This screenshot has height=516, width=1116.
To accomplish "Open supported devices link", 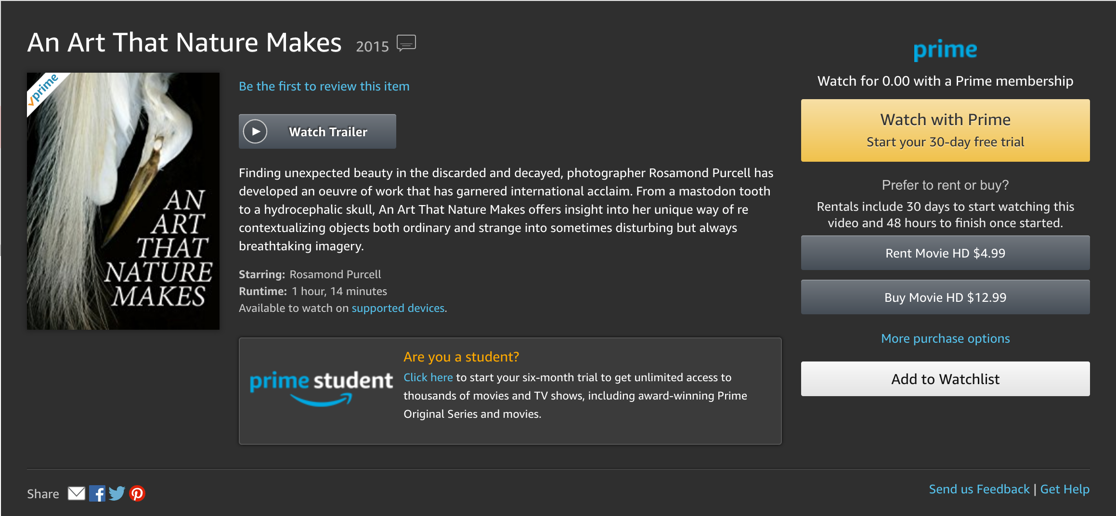I will pyautogui.click(x=398, y=308).
